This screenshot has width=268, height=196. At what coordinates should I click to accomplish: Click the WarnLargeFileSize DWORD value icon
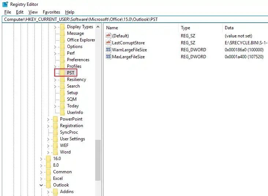tap(108, 49)
